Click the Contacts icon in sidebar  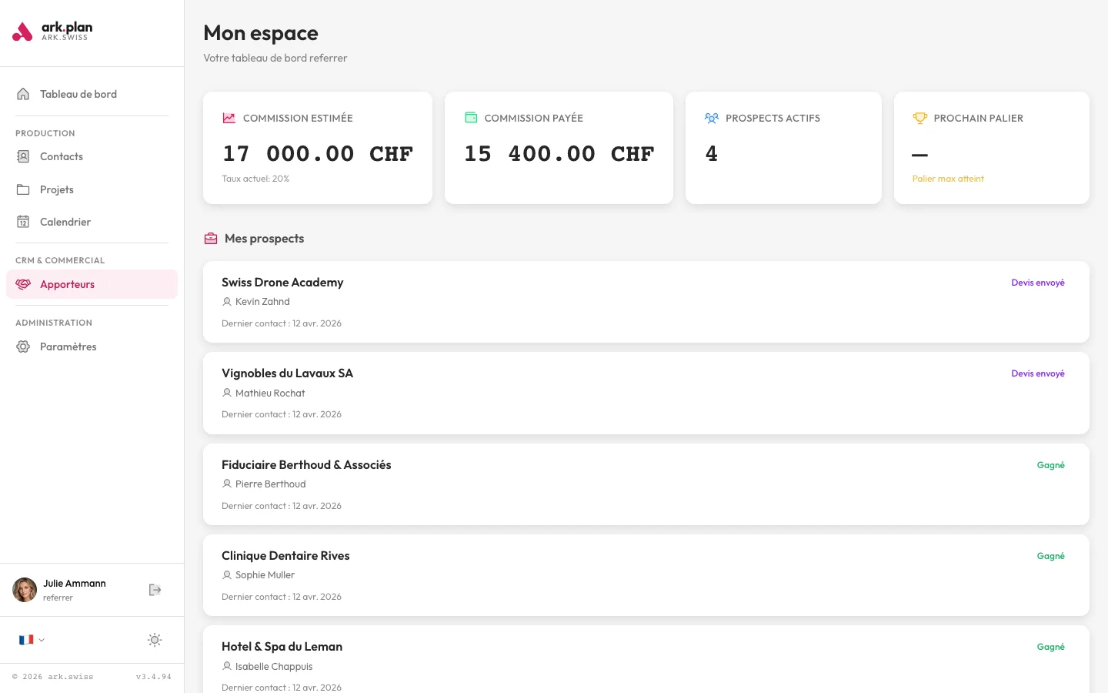click(23, 156)
